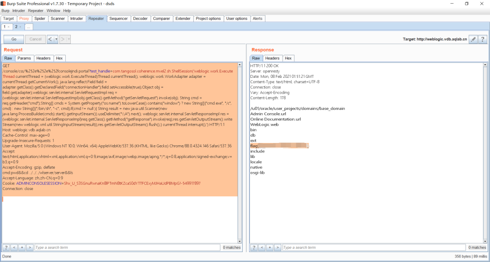Click 'osgi-lib' in the response listing
Viewport: 490px width, 262px height.
pos(258,172)
